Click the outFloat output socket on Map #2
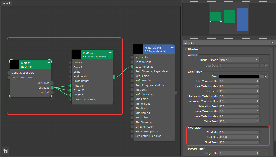276x157 pixels. [53, 88]
